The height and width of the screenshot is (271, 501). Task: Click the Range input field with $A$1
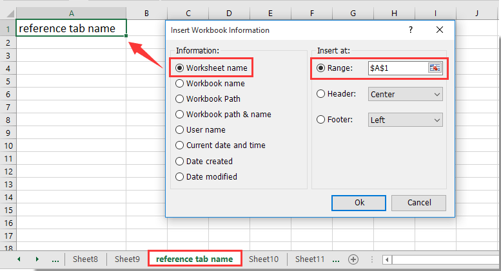tap(397, 68)
